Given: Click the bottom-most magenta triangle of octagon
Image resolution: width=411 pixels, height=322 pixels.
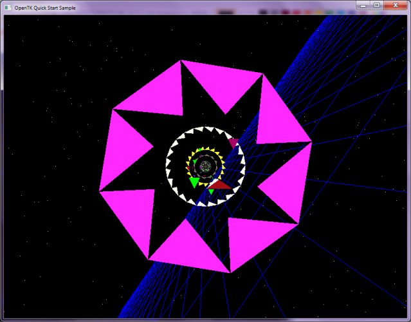Looking at the screenshot, I should pyautogui.click(x=188, y=252).
